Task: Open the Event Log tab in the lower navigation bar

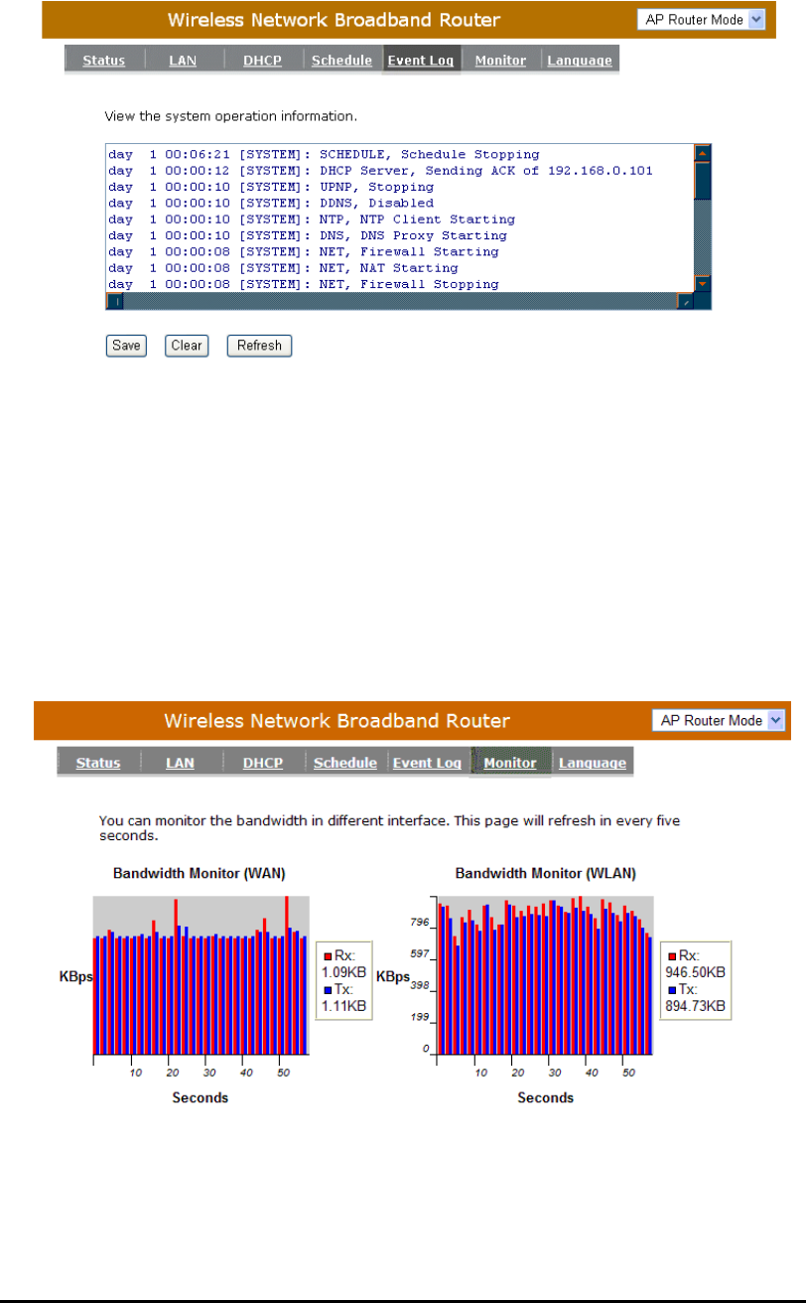Action: pos(428,763)
